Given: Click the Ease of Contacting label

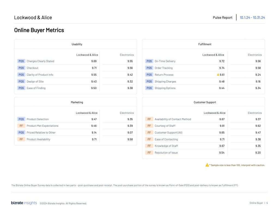Looking at the screenshot, I should (166, 139).
